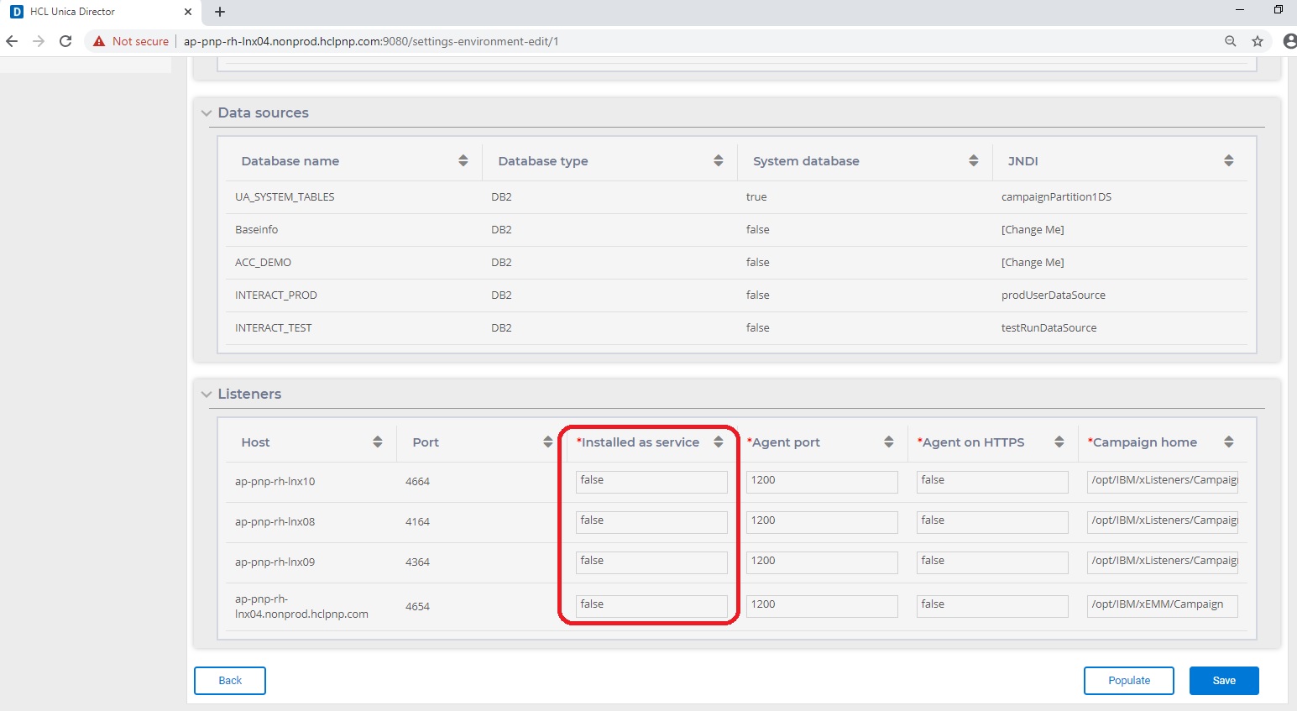Click Agent port field for ap-pnp-rh-lnx08
The width and height of the screenshot is (1297, 711).
(821, 521)
